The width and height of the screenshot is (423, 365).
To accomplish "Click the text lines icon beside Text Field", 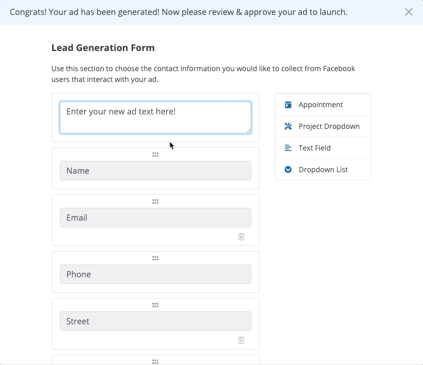I will tap(288, 148).
